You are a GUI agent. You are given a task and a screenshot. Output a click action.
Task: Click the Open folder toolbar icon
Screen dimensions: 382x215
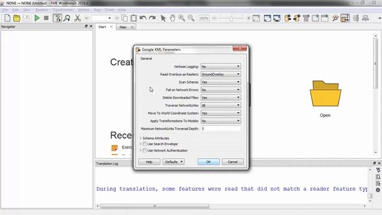17,18
